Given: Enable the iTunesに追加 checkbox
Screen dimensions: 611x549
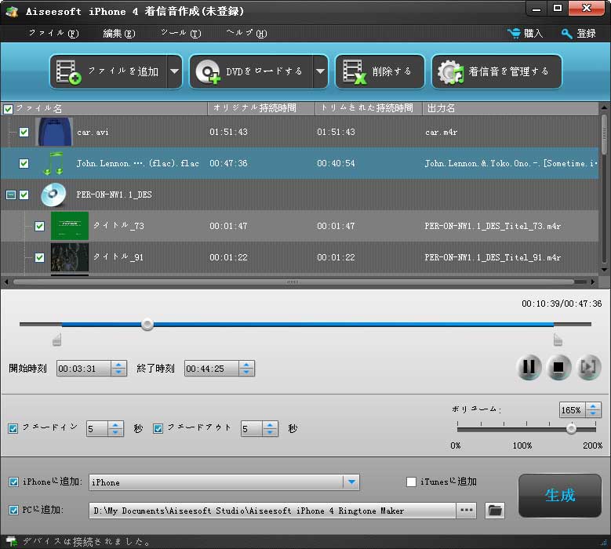Looking at the screenshot, I should (x=411, y=482).
